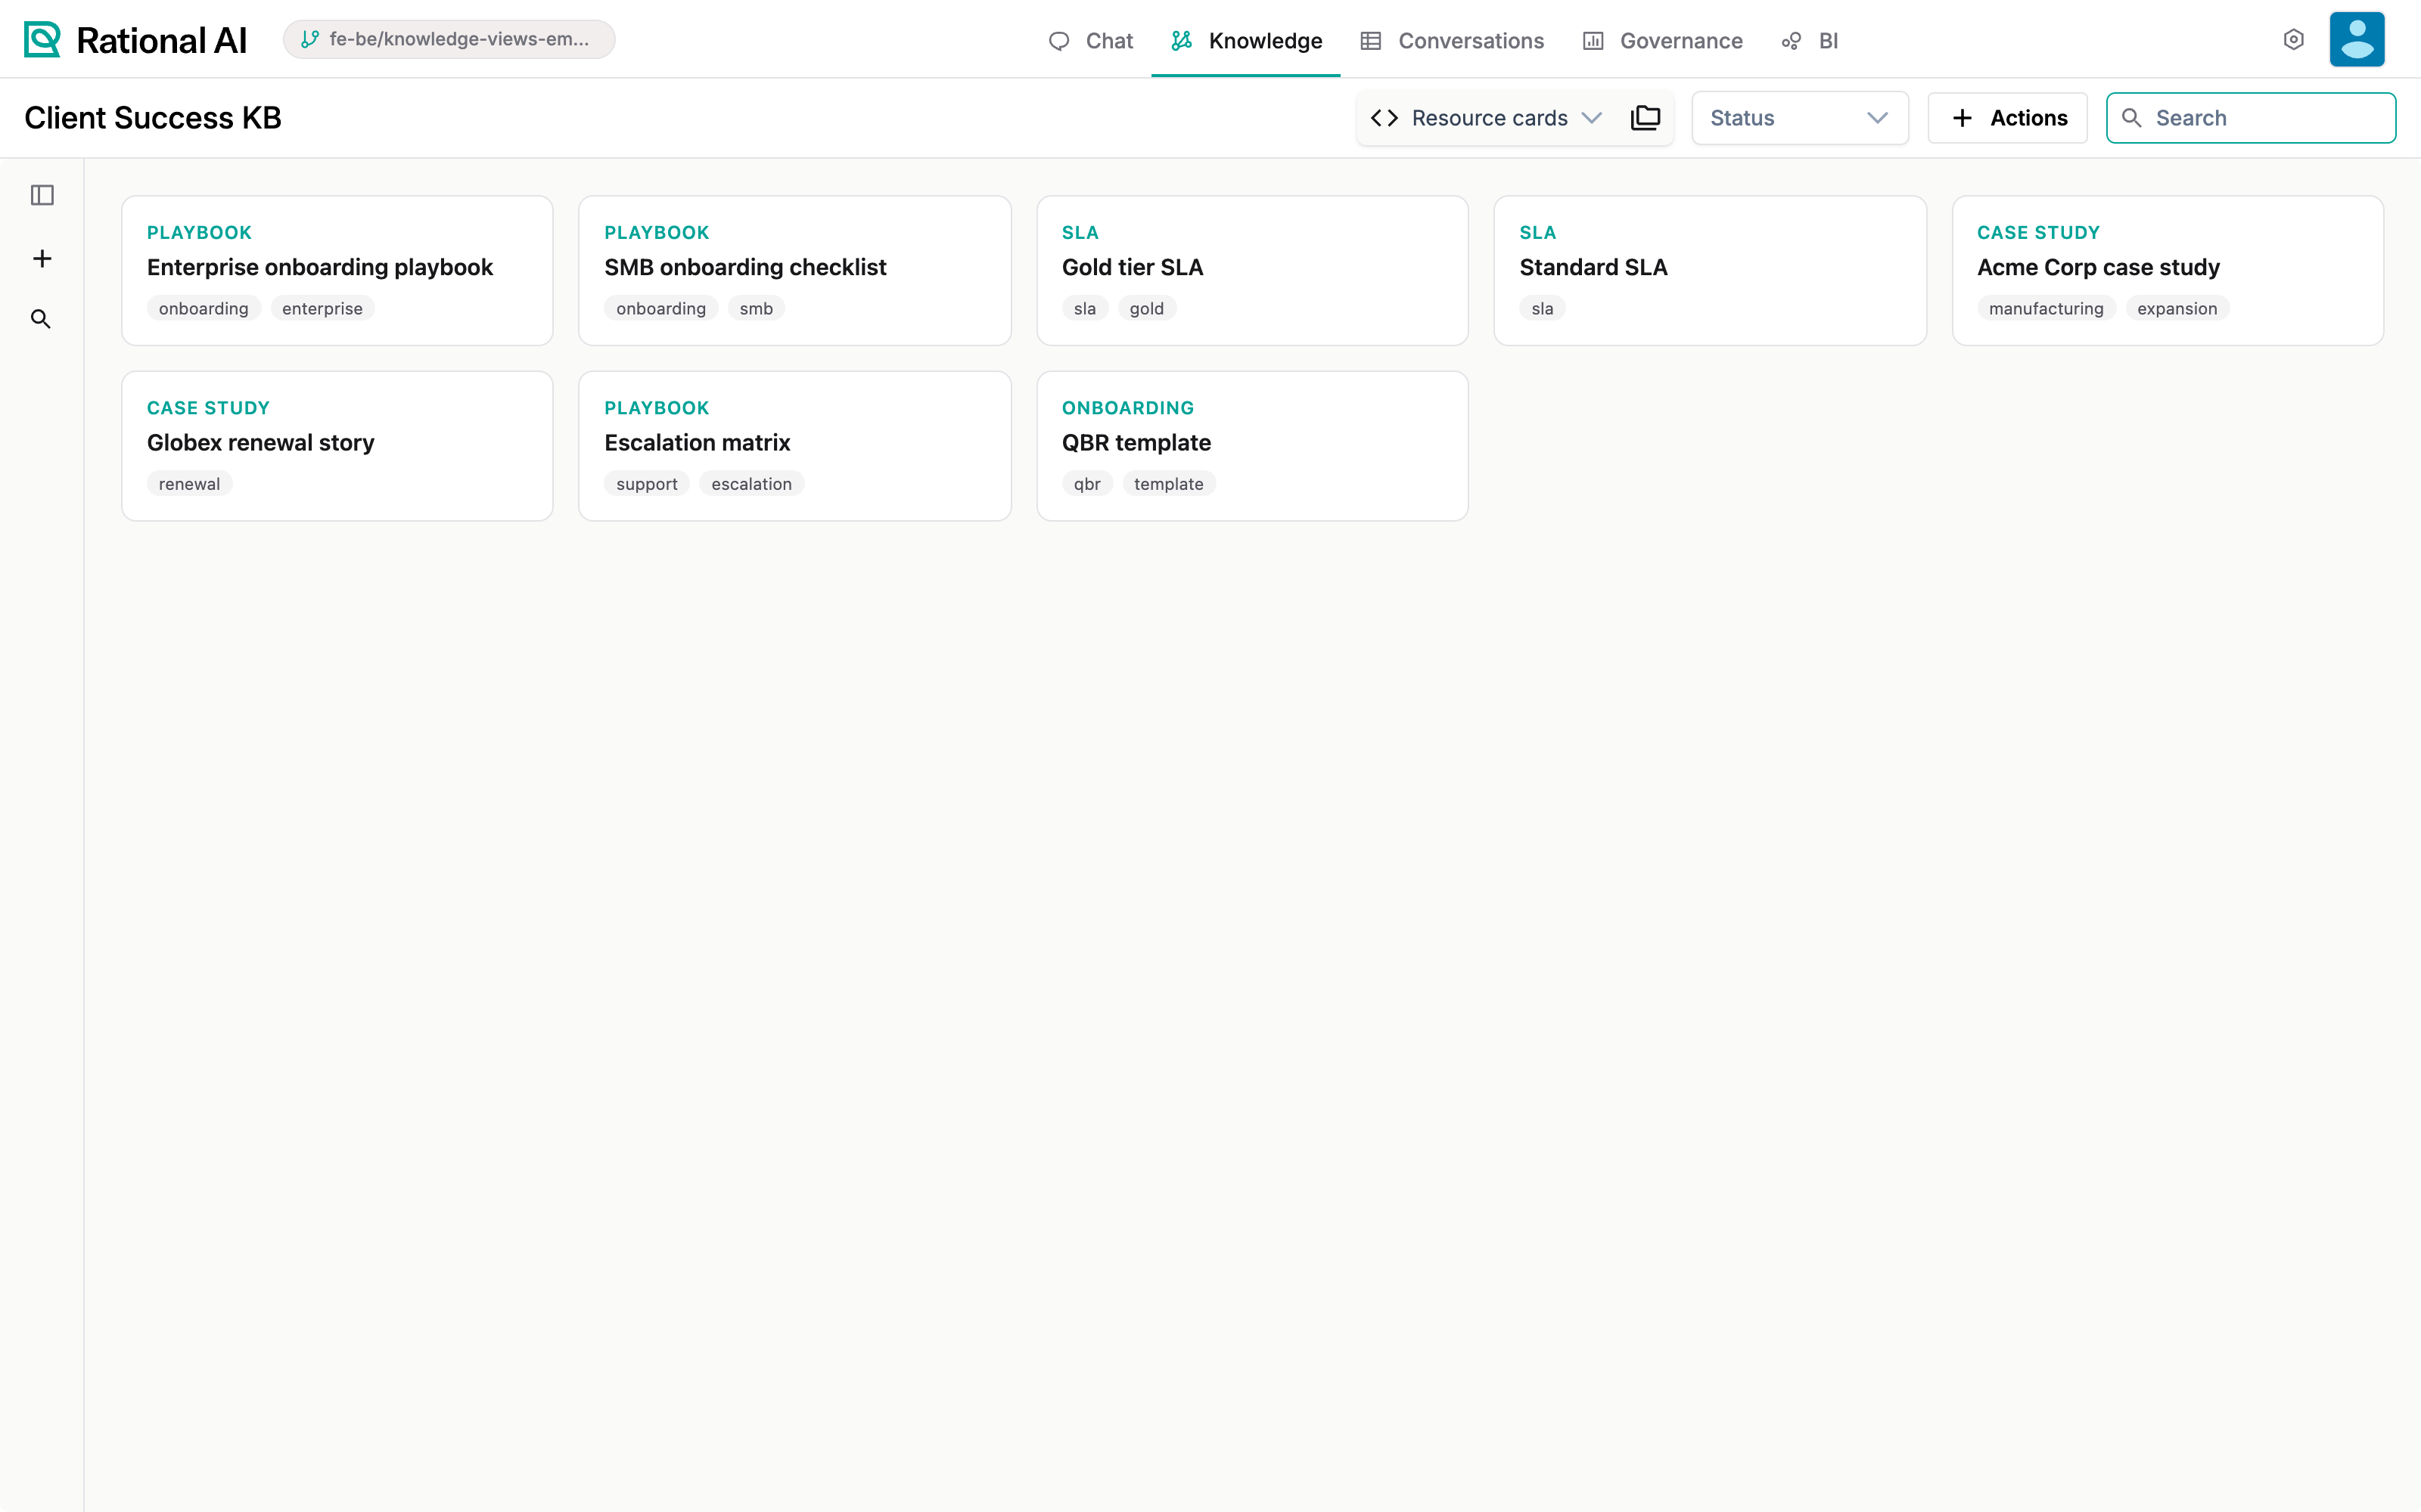Click the ONBOARDING label on QBR template card
This screenshot has width=2421, height=1512.
point(1127,408)
